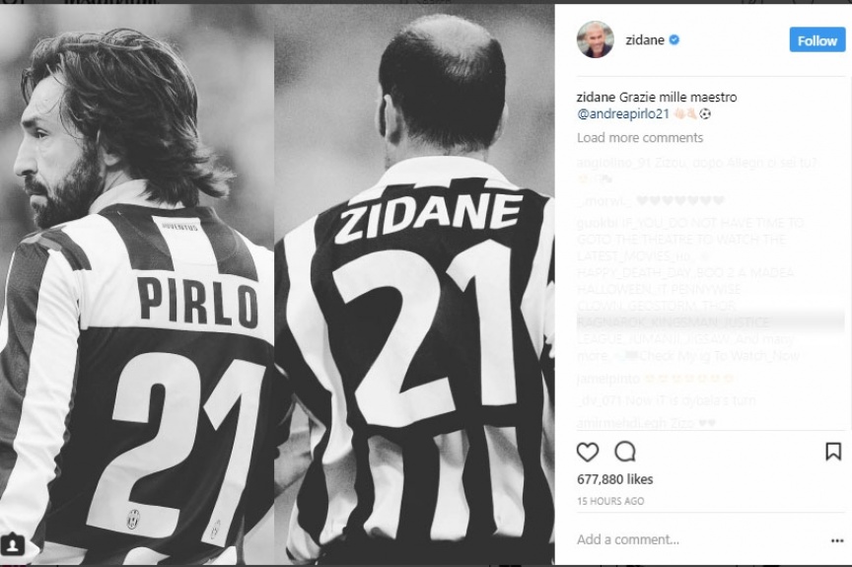Show tagged people icon on photo
Image resolution: width=852 pixels, height=567 pixels.
13,544
